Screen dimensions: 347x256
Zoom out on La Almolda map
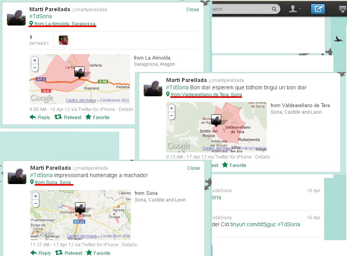[x=35, y=68]
